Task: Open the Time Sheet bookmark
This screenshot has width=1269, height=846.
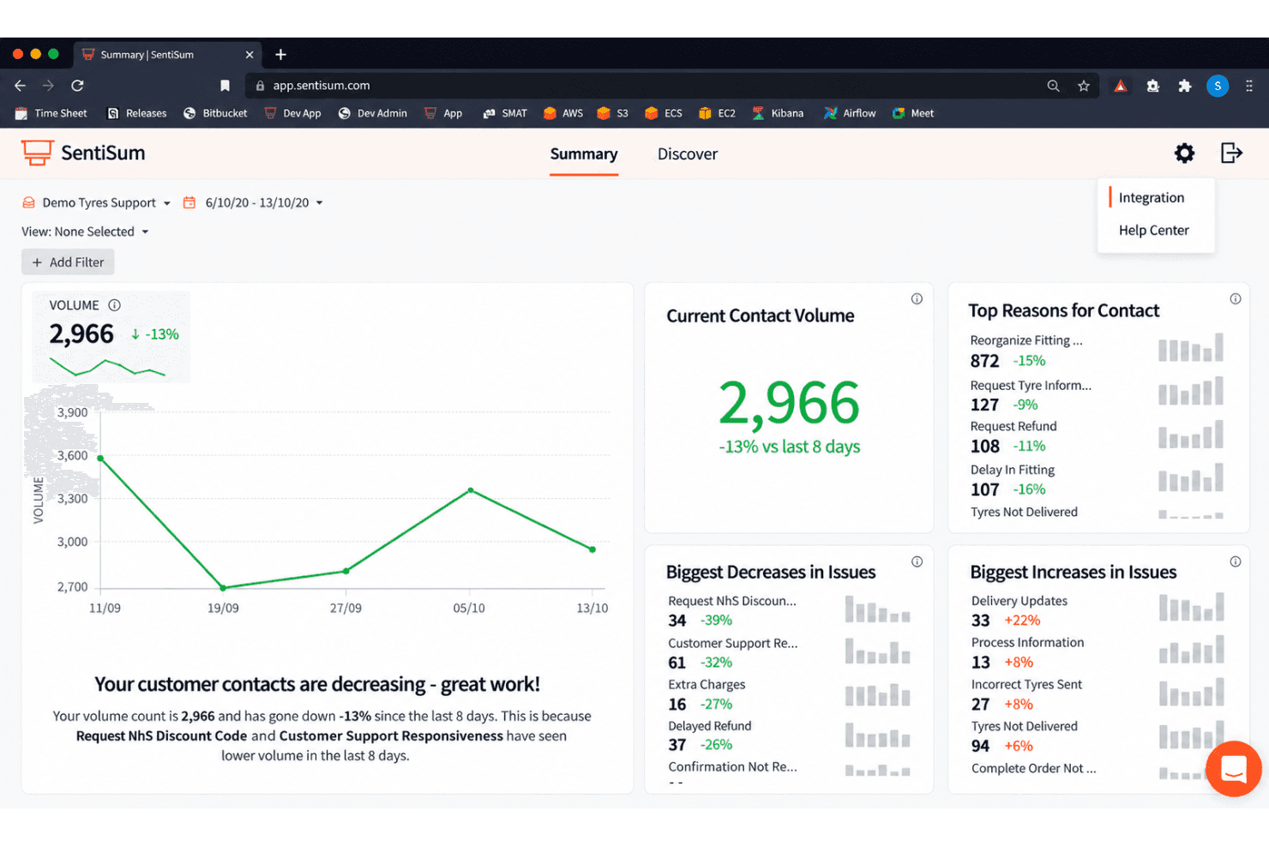Action: click(51, 113)
